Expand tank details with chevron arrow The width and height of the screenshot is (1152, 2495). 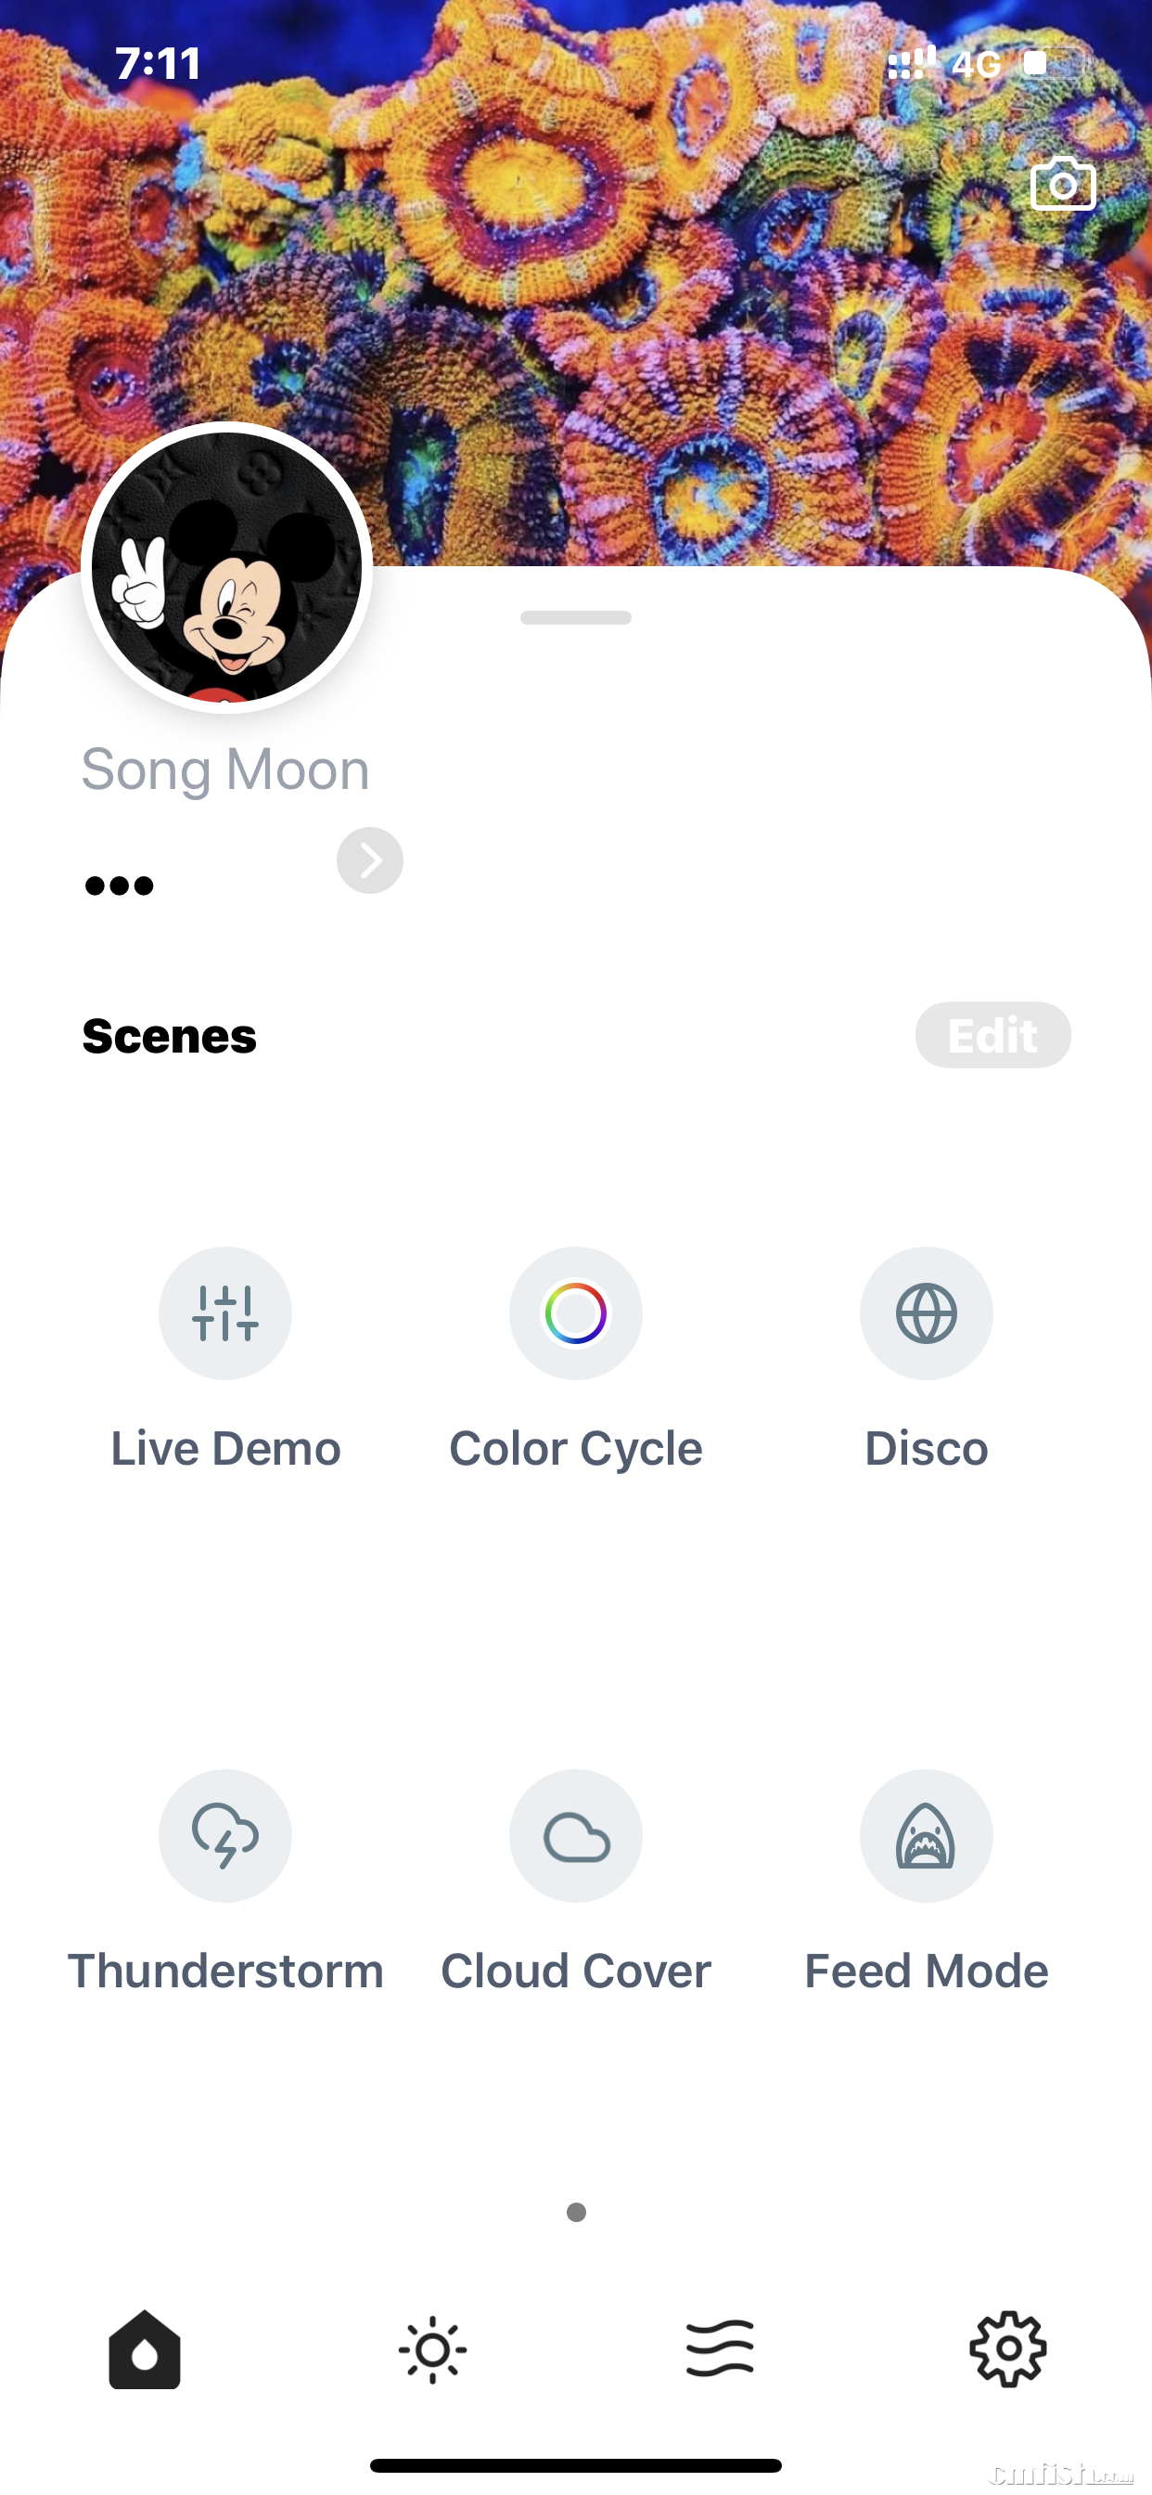coord(370,860)
